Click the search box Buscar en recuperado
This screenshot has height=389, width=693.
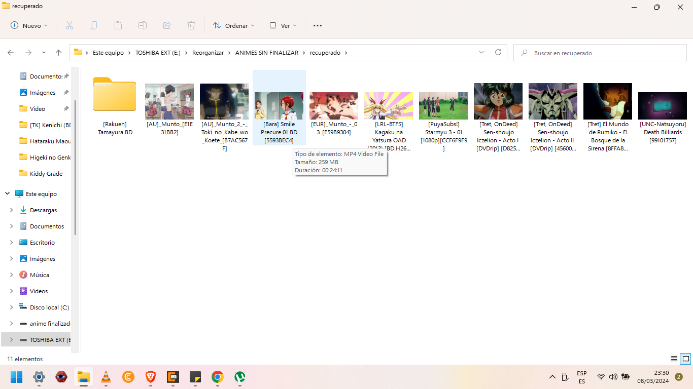[x=601, y=53]
